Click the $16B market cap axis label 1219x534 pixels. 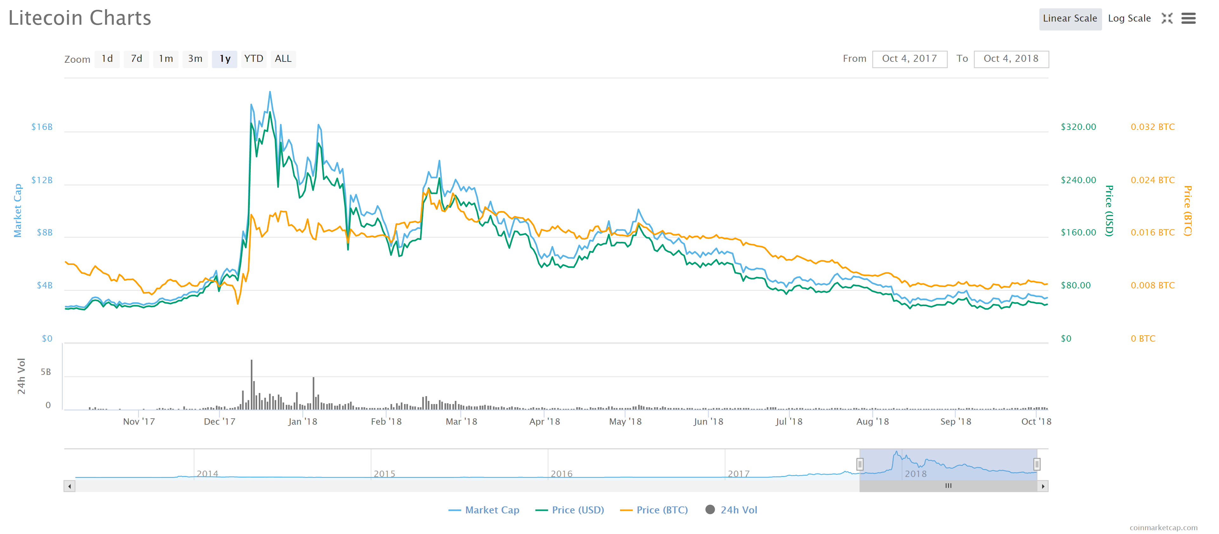tap(42, 127)
